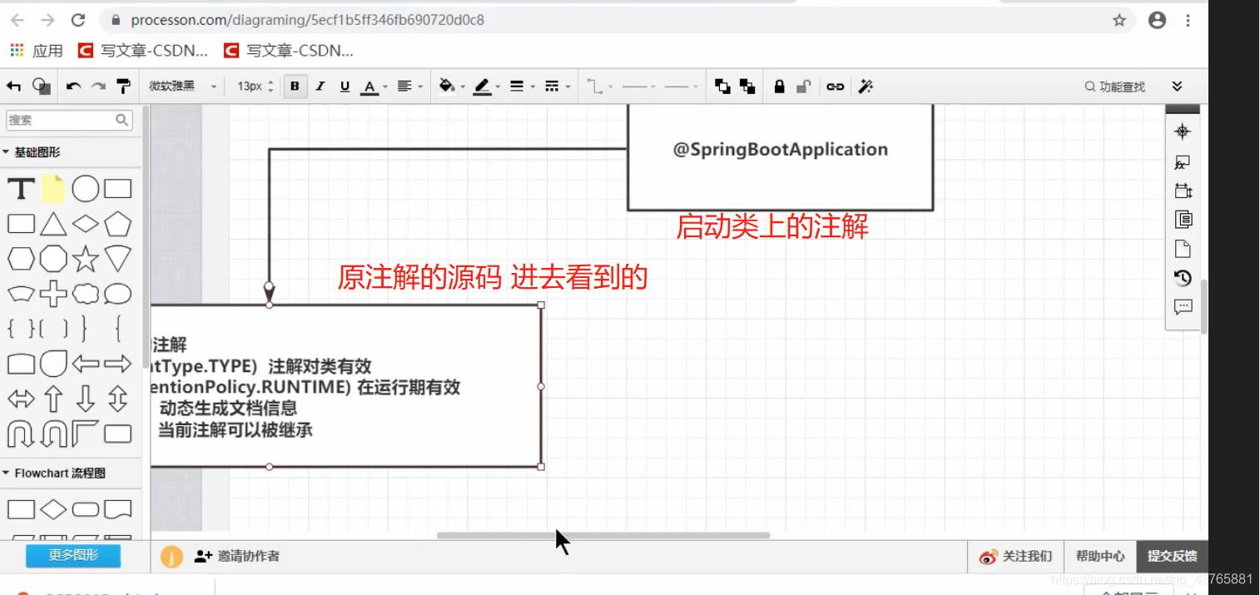Click the unlock shape icon

pyautogui.click(x=804, y=86)
